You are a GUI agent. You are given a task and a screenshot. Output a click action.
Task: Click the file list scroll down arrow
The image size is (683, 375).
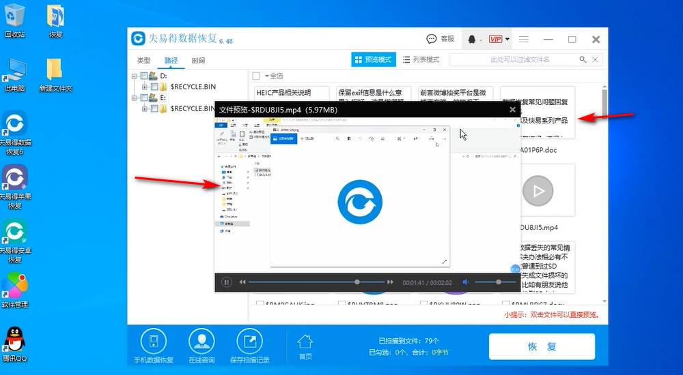[x=604, y=301]
